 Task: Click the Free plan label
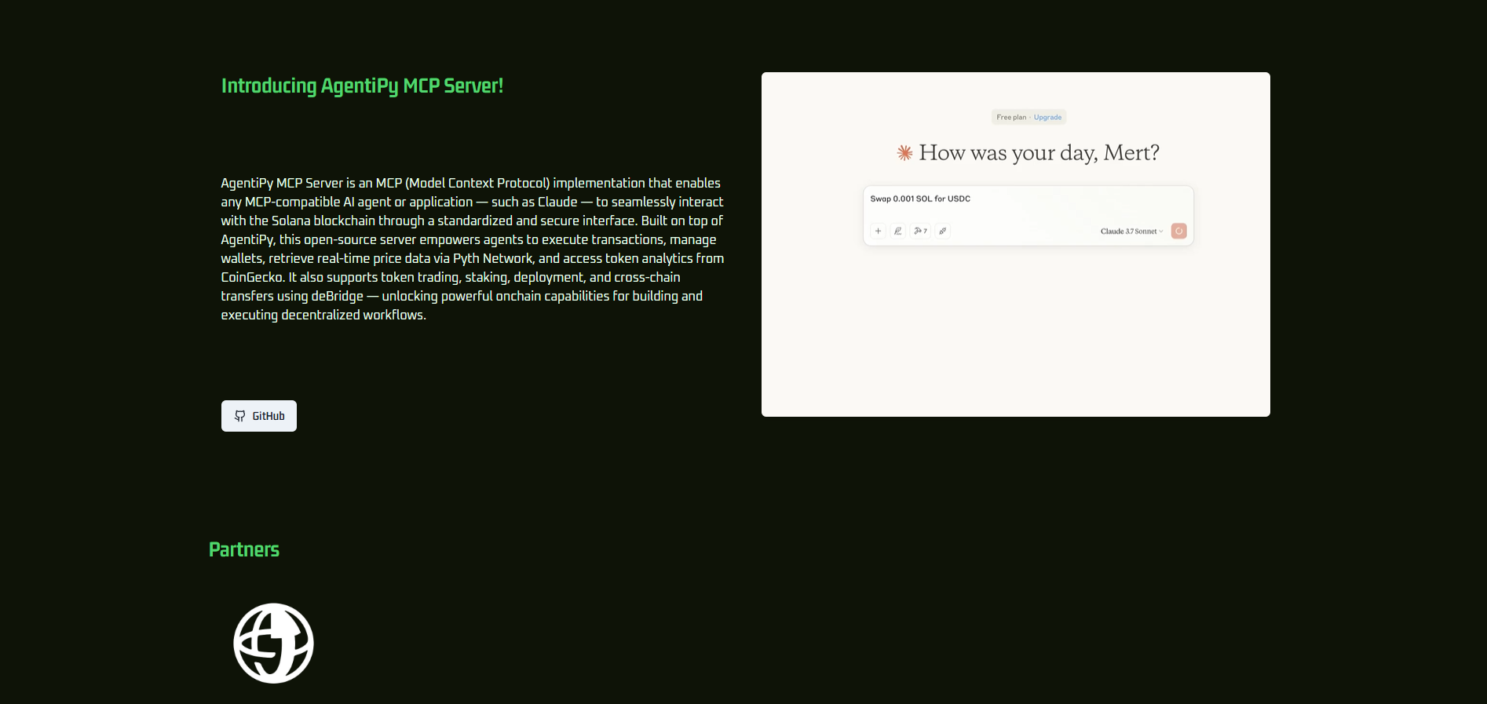pyautogui.click(x=1011, y=118)
